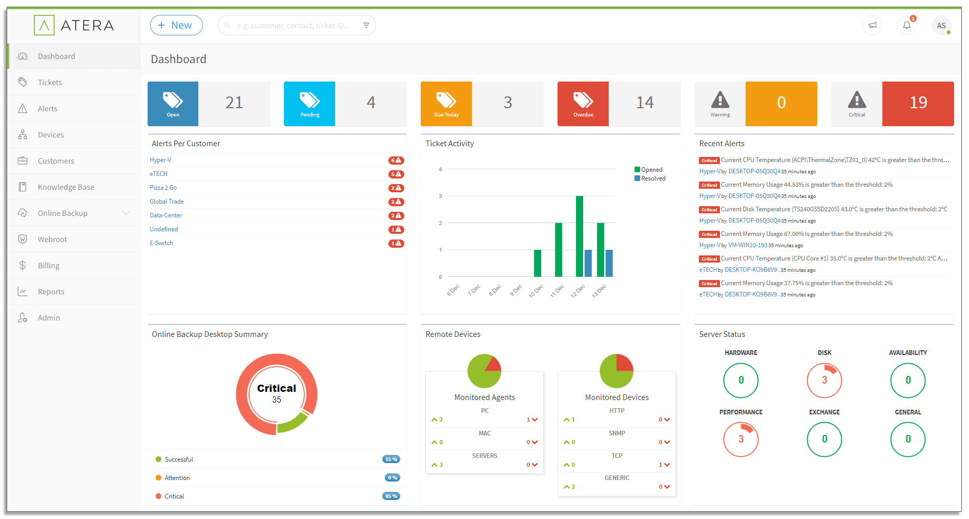Click the Atera logo icon

[x=44, y=25]
